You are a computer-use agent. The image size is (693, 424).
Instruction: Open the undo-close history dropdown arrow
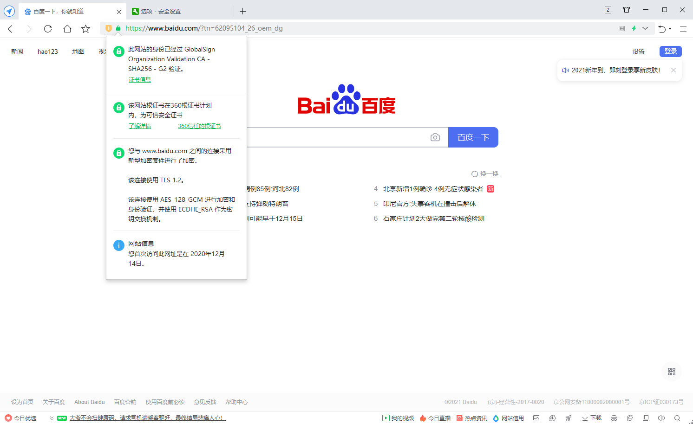(670, 29)
